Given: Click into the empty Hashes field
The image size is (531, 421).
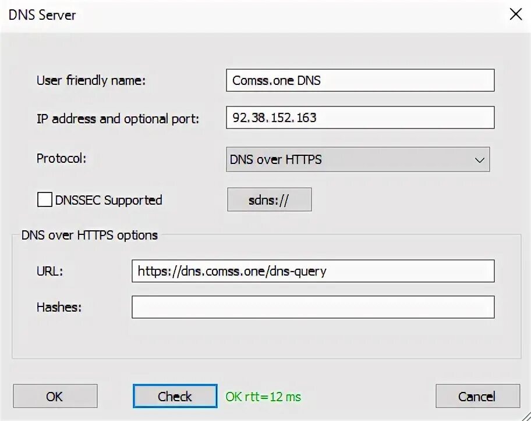Looking at the screenshot, I should coord(313,307).
